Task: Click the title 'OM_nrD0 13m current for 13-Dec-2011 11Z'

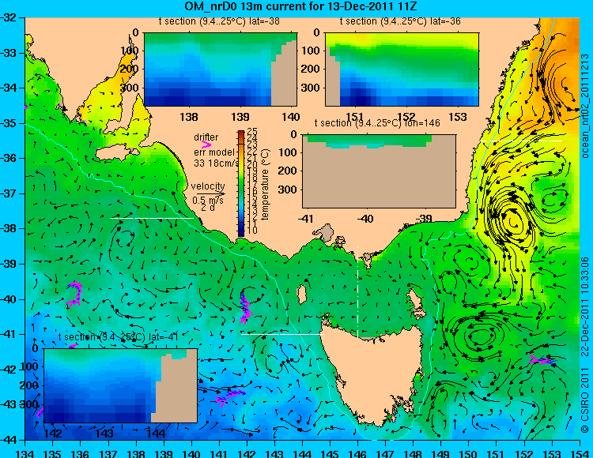Action: 300,6
